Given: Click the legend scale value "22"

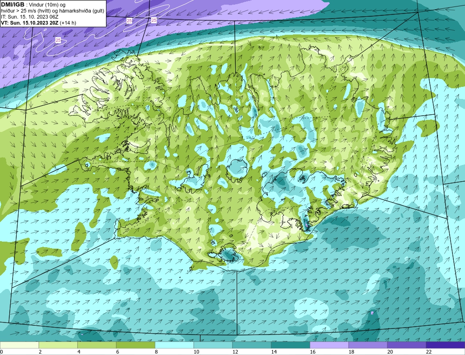Looking at the screenshot, I should point(429,352).
